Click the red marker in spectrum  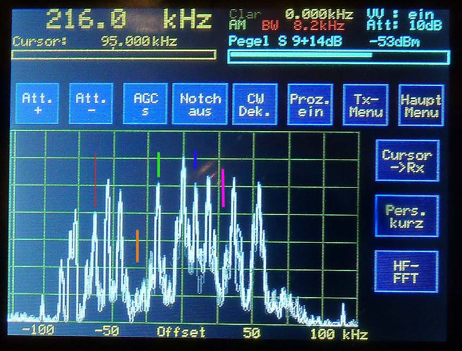(x=96, y=180)
